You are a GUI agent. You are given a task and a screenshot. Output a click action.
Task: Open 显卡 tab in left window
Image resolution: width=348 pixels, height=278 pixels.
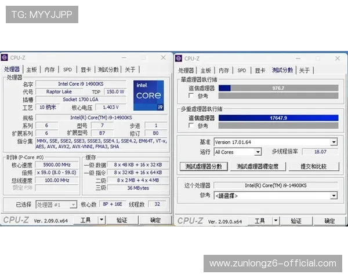86,69
